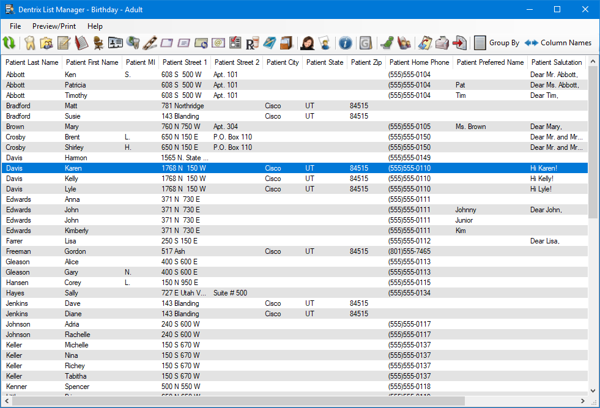The width and height of the screenshot is (600, 408).
Task: Click the red checkmark checklist icon
Action: 235,43
